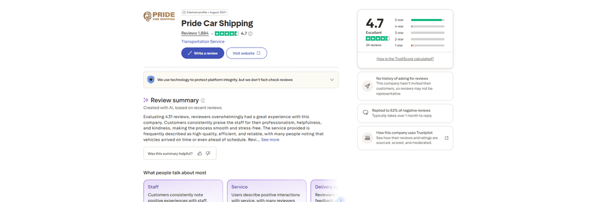The height and width of the screenshot is (202, 591).
Task: Click the info icon beside Review summary
Action: click(203, 100)
